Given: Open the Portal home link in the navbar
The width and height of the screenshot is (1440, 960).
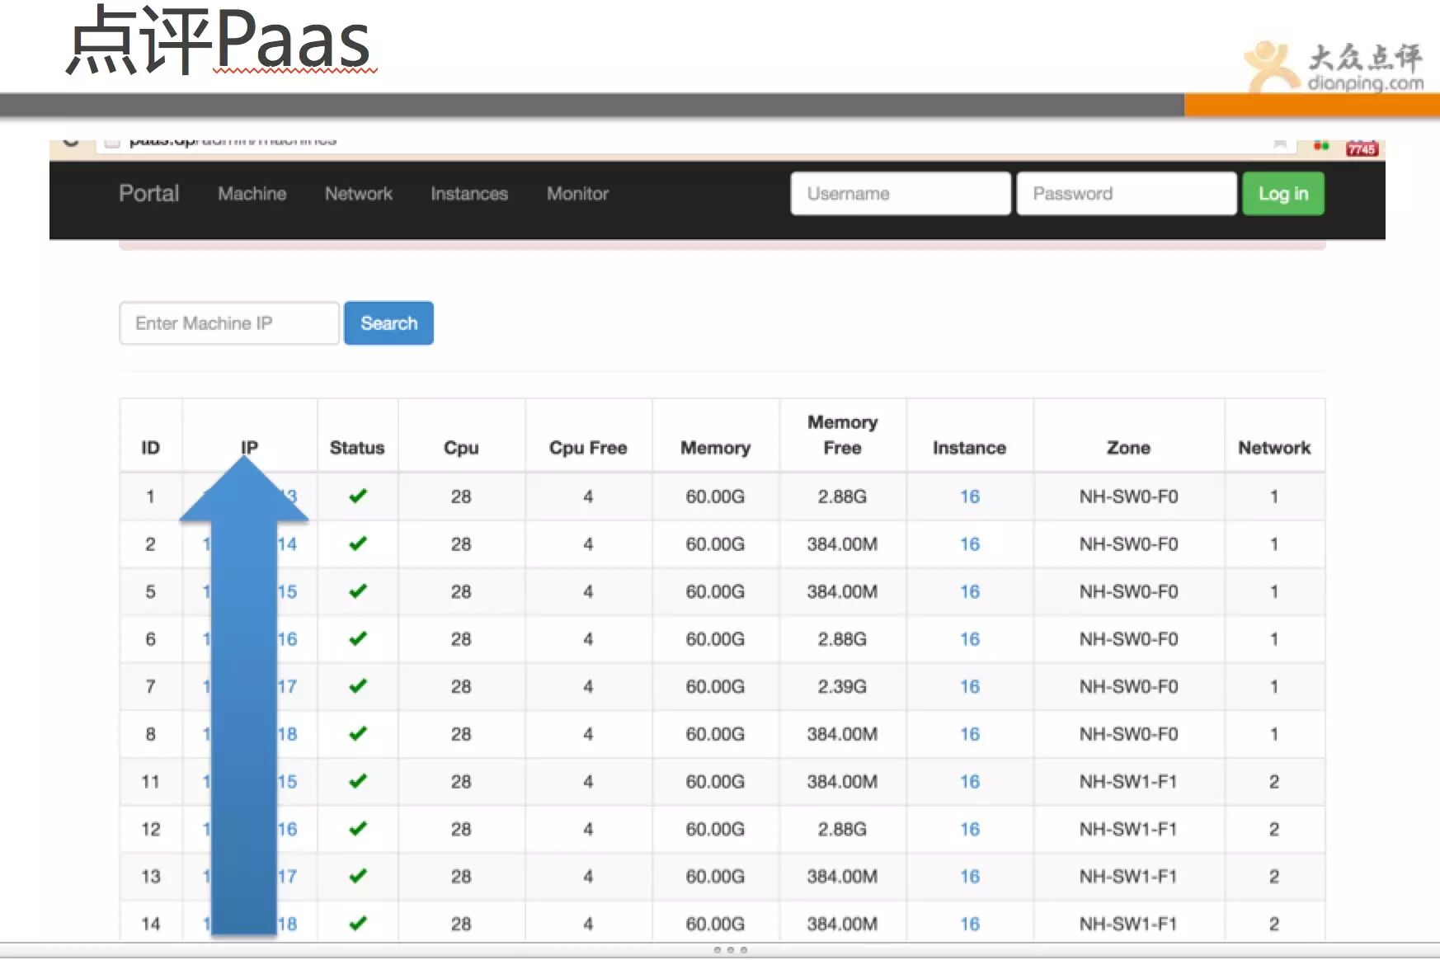Looking at the screenshot, I should click(x=148, y=193).
